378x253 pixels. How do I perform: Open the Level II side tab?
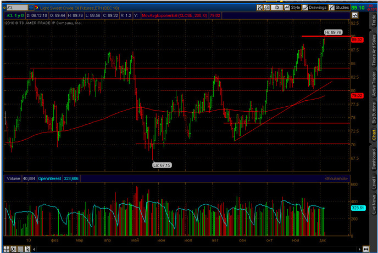tap(374, 182)
